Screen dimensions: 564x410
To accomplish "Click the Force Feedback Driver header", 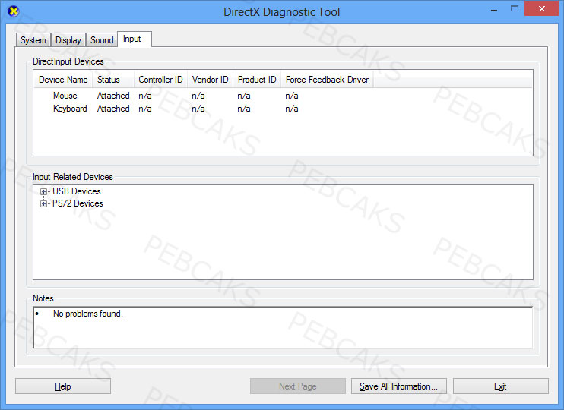I will pyautogui.click(x=327, y=80).
